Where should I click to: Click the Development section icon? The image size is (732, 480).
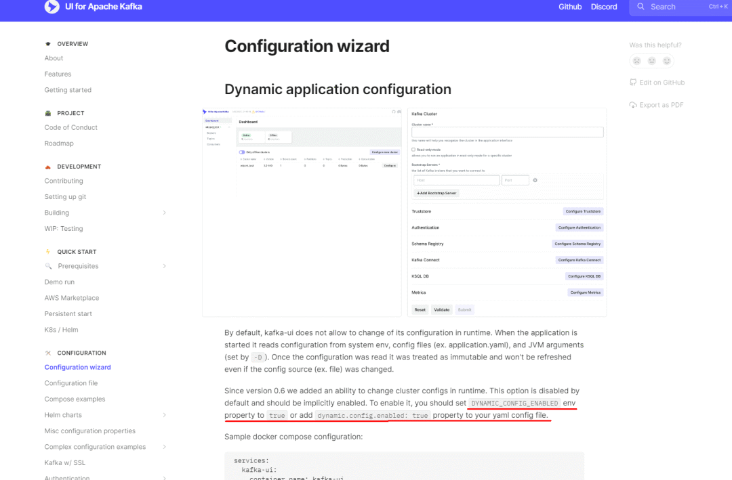point(47,167)
